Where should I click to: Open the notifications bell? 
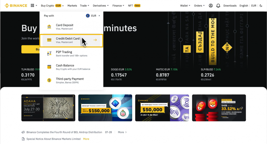[x=218, y=5]
